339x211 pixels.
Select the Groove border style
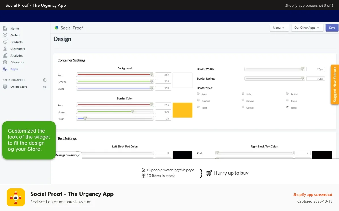point(243,100)
